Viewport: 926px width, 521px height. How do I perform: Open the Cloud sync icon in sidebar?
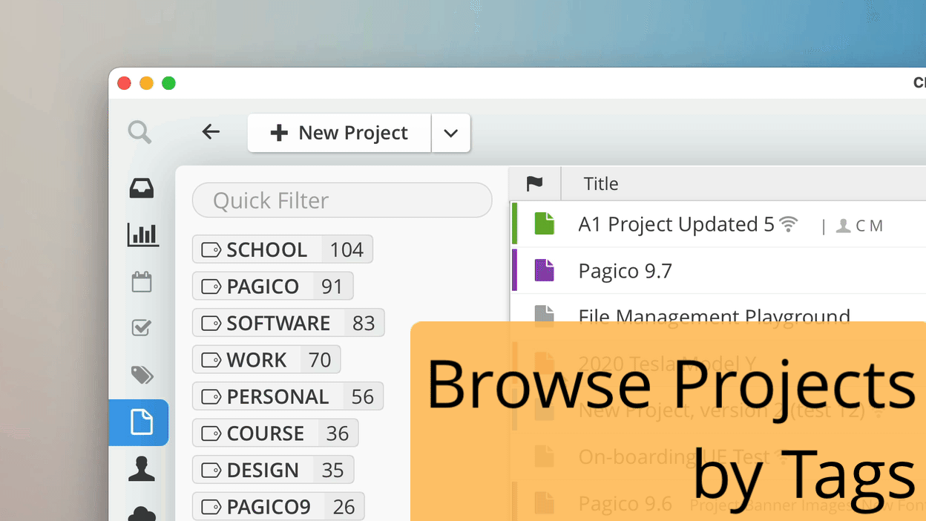click(x=142, y=513)
